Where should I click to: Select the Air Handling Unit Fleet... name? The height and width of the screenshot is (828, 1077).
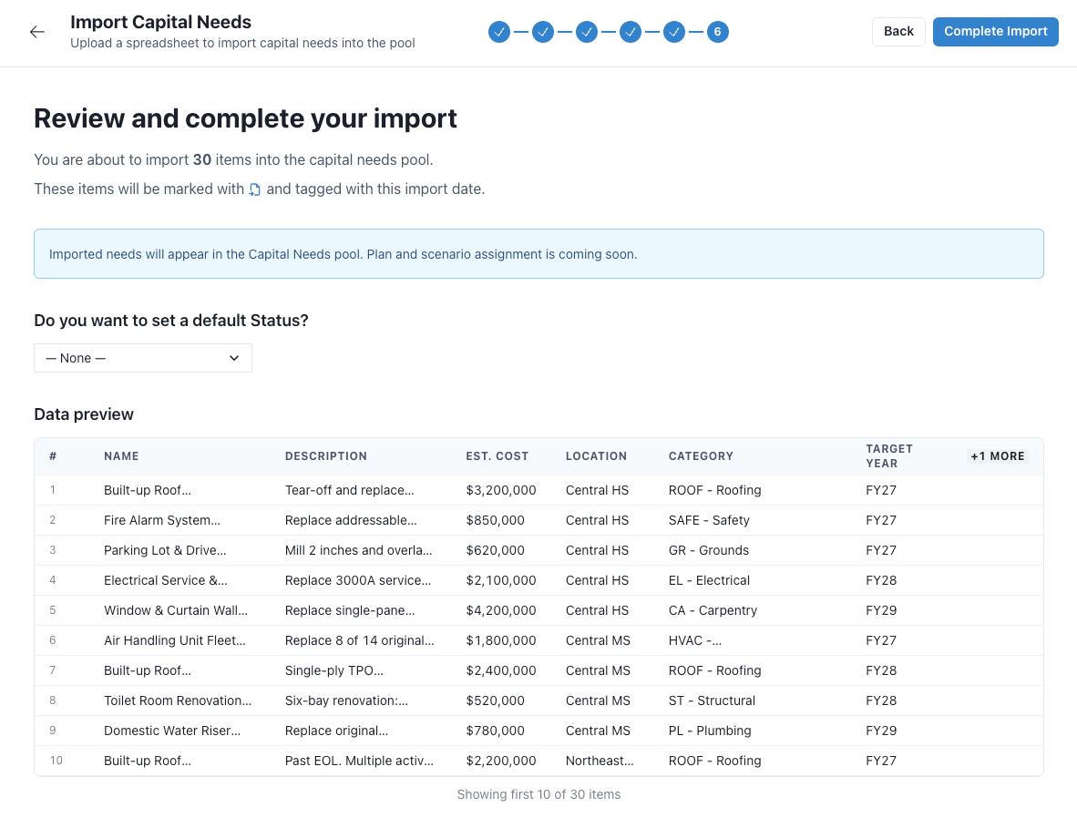tap(174, 640)
